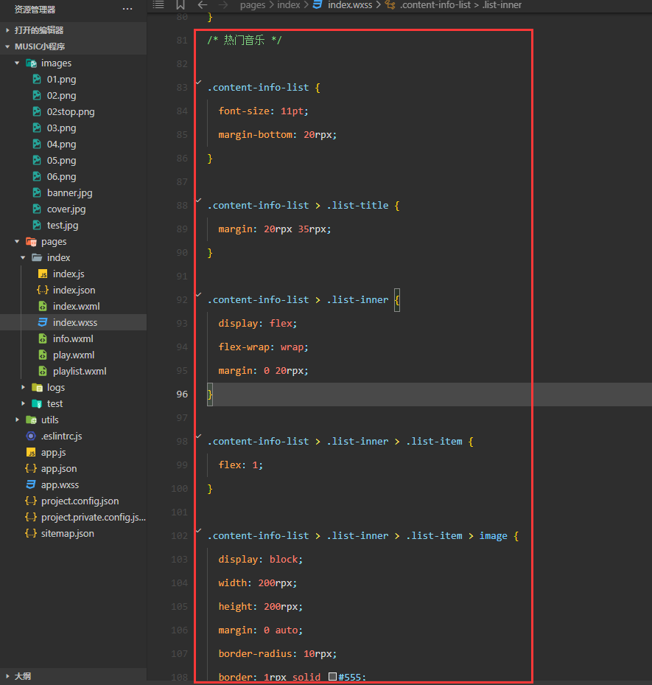Viewport: 652px width, 685px height.
Task: Click the #555 color swatch box
Action: [x=332, y=677]
